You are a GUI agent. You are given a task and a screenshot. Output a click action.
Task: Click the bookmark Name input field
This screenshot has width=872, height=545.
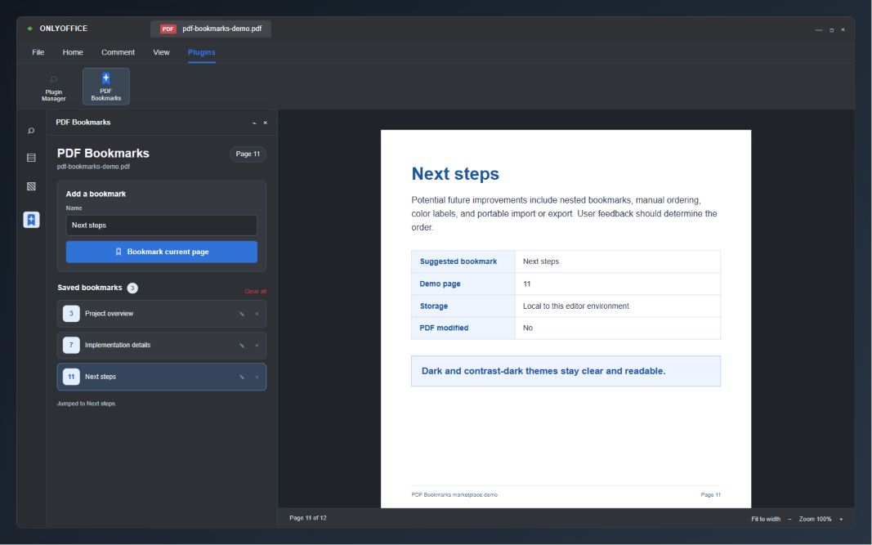coord(162,226)
